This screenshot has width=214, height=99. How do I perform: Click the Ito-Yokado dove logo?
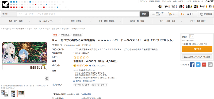[6, 4]
